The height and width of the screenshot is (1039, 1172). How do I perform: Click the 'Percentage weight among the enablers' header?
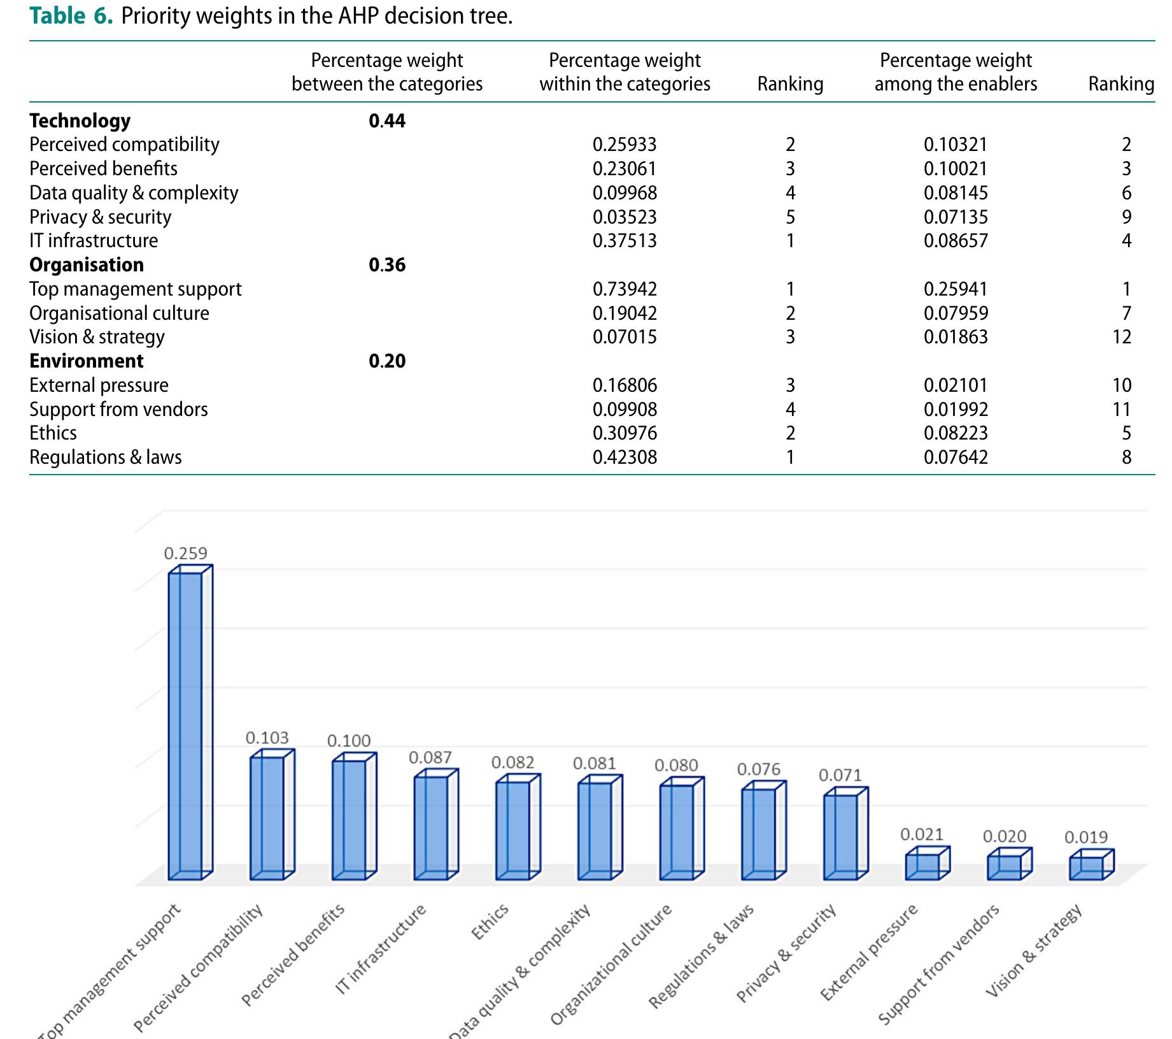coord(956,72)
